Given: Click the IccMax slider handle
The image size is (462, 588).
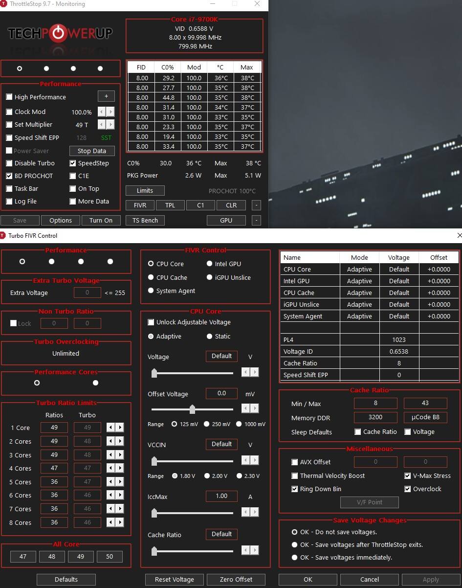Looking at the screenshot, I should pyautogui.click(x=154, y=513).
